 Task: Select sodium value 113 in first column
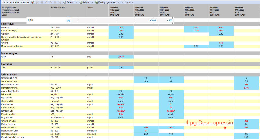click(121, 27)
